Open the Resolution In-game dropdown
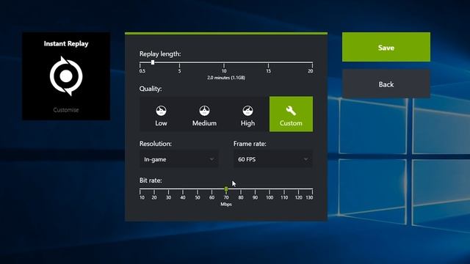The image size is (470, 264). pos(179,159)
